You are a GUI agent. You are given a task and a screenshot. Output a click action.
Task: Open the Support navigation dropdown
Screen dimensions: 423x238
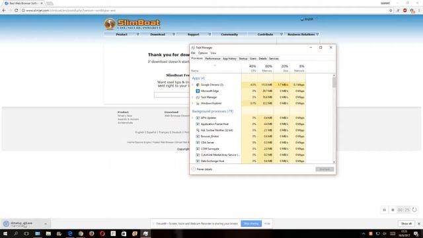point(194,34)
